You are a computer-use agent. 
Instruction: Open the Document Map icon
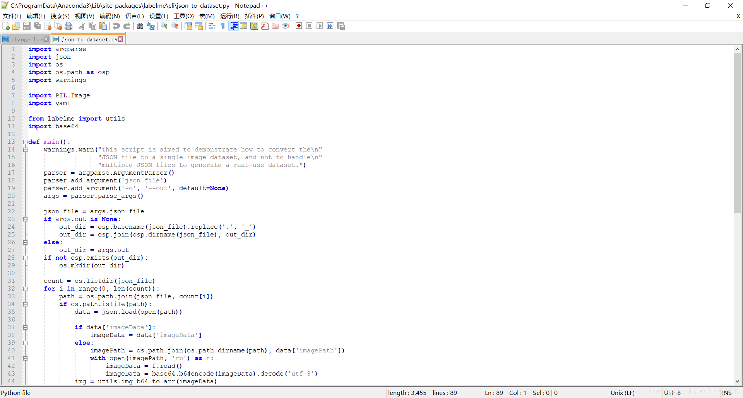pos(254,26)
